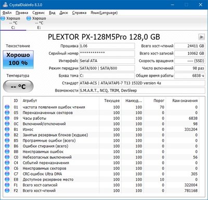Screen dimensions: 208x200
Task: Click the Интерфейс field Serial ATA
Action: coord(107,61)
